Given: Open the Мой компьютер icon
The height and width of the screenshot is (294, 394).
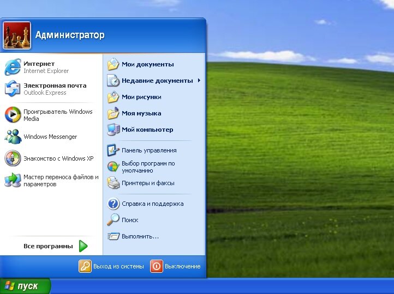Looking at the screenshot, I should (114, 130).
